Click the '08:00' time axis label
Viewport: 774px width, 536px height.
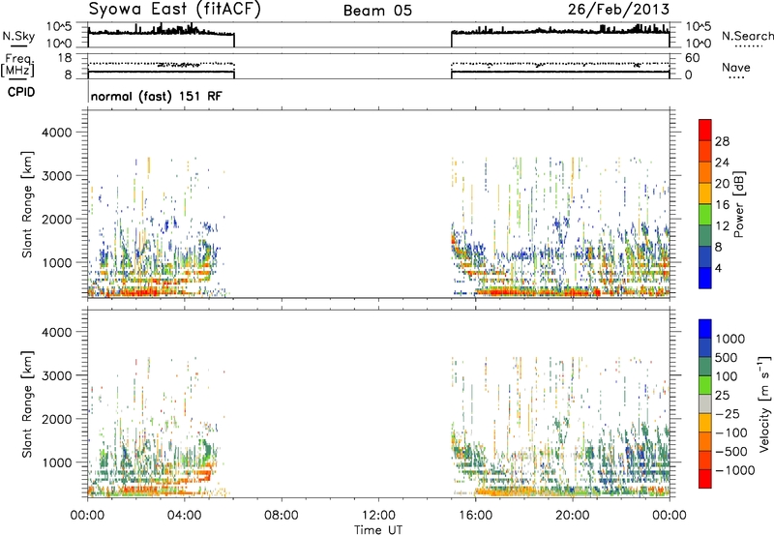pos(282,516)
